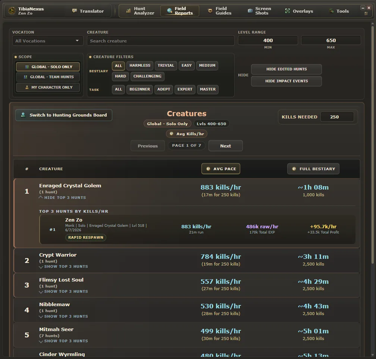Screen dimensions: 376x359
Task: Click the clock icon in Avg Kills/hr pill
Action: tap(172, 134)
